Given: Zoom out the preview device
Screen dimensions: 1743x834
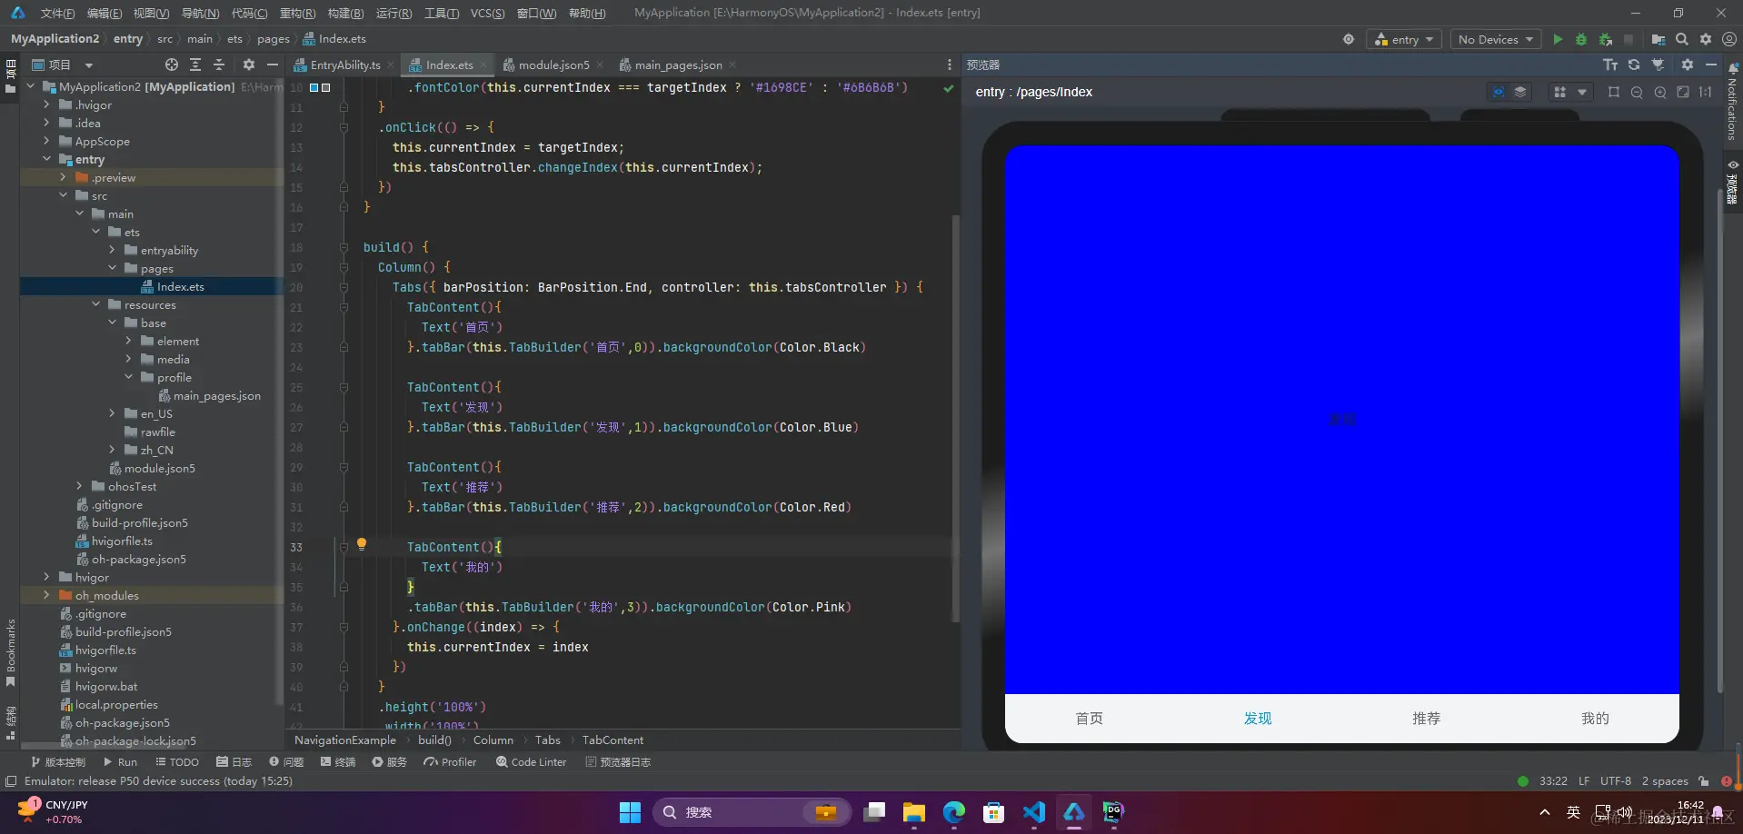Looking at the screenshot, I should point(1637,92).
